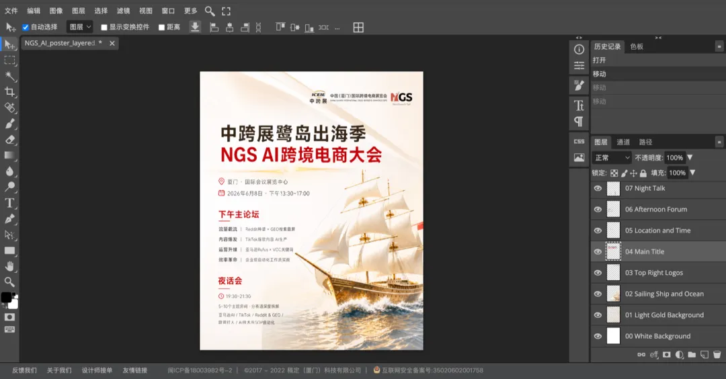Image resolution: width=726 pixels, height=379 pixels.
Task: Click the 反馈我们 link
Action: pos(24,370)
